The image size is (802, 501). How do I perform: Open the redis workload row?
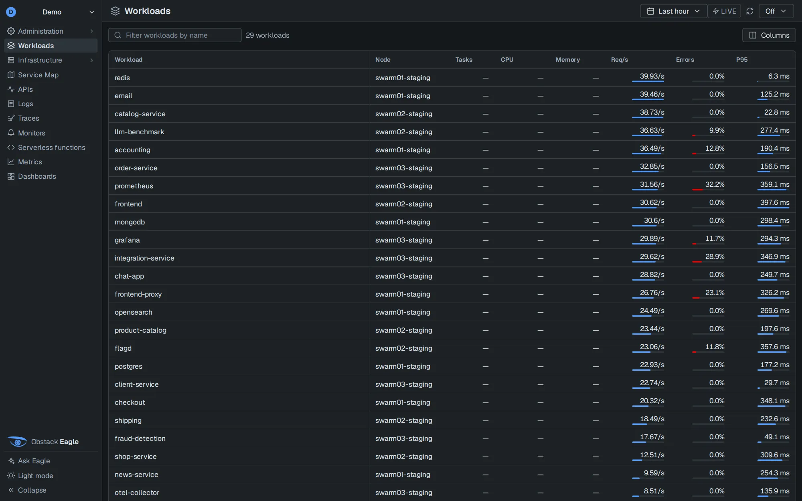pyautogui.click(x=452, y=78)
